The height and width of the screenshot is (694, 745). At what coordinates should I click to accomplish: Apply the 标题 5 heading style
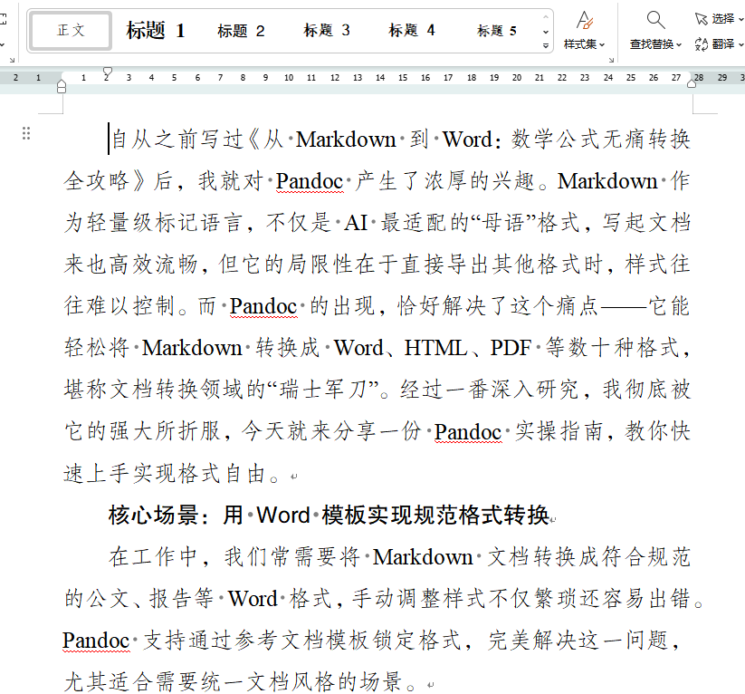coord(497,32)
